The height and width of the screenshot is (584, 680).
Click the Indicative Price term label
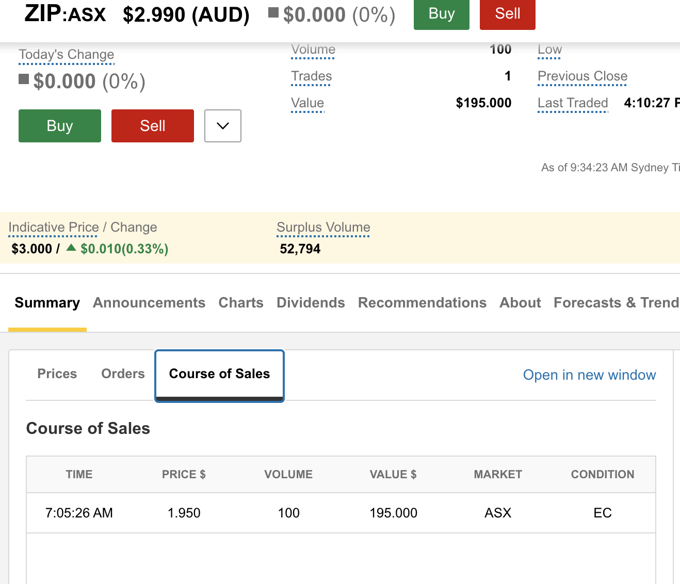click(x=54, y=228)
